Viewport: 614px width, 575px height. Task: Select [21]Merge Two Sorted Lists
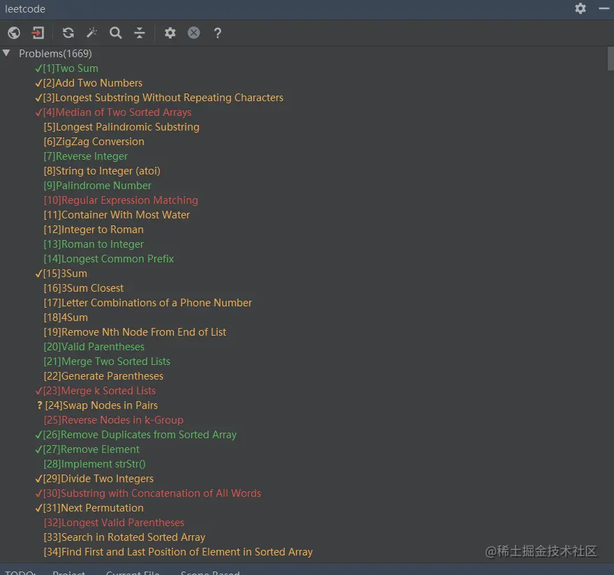click(107, 361)
